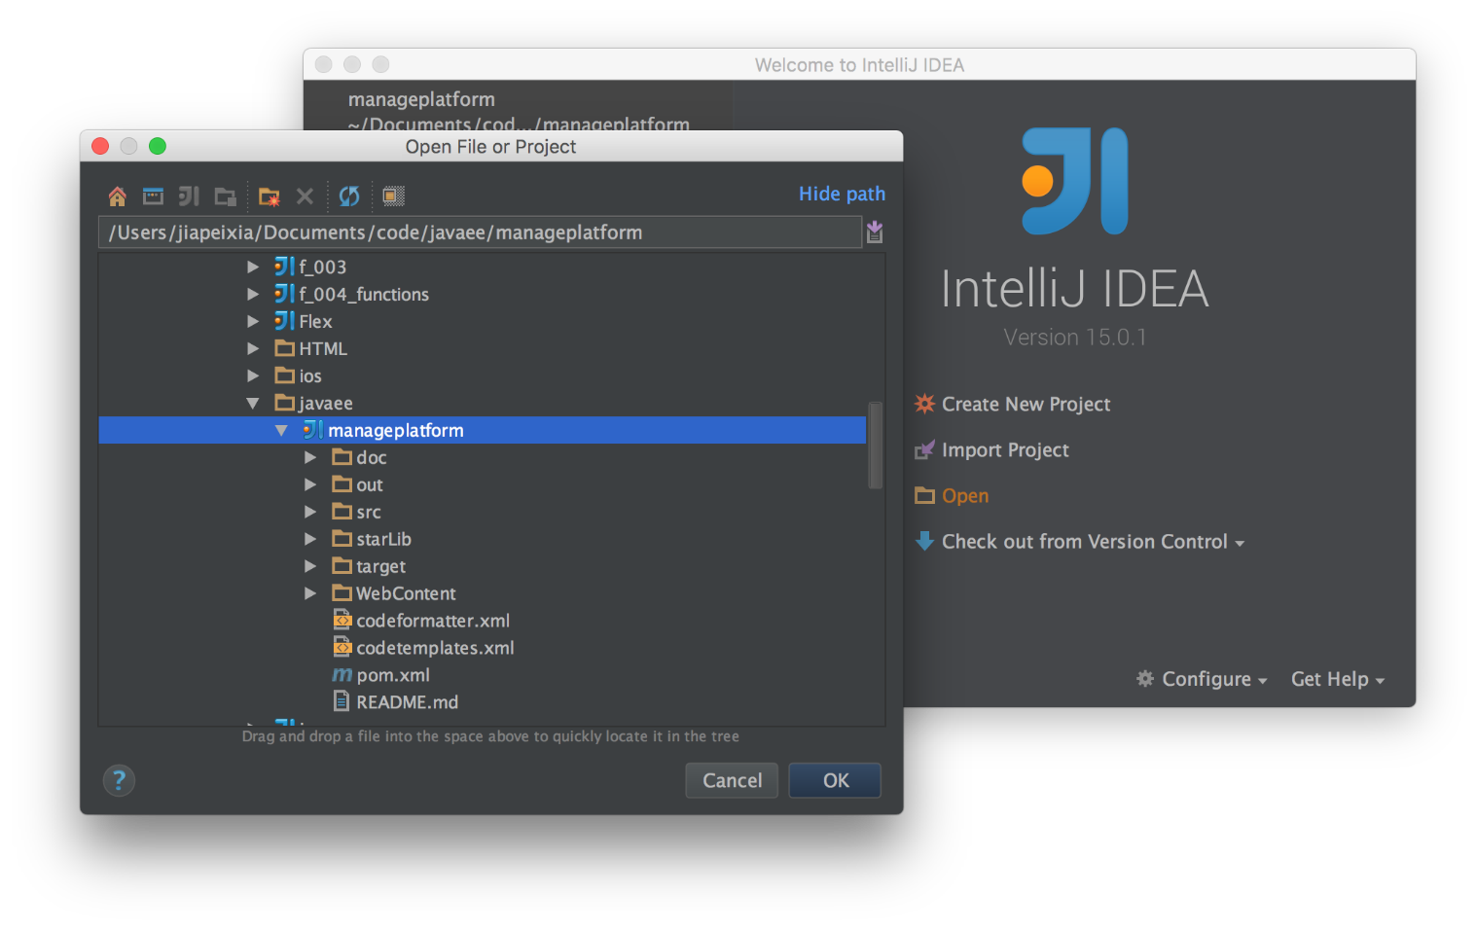The width and height of the screenshot is (1476, 929).
Task: Click the desktop directory toolbar icon
Action: point(153,197)
